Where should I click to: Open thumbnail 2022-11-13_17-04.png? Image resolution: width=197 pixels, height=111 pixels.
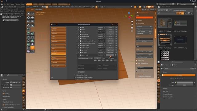tap(165, 23)
